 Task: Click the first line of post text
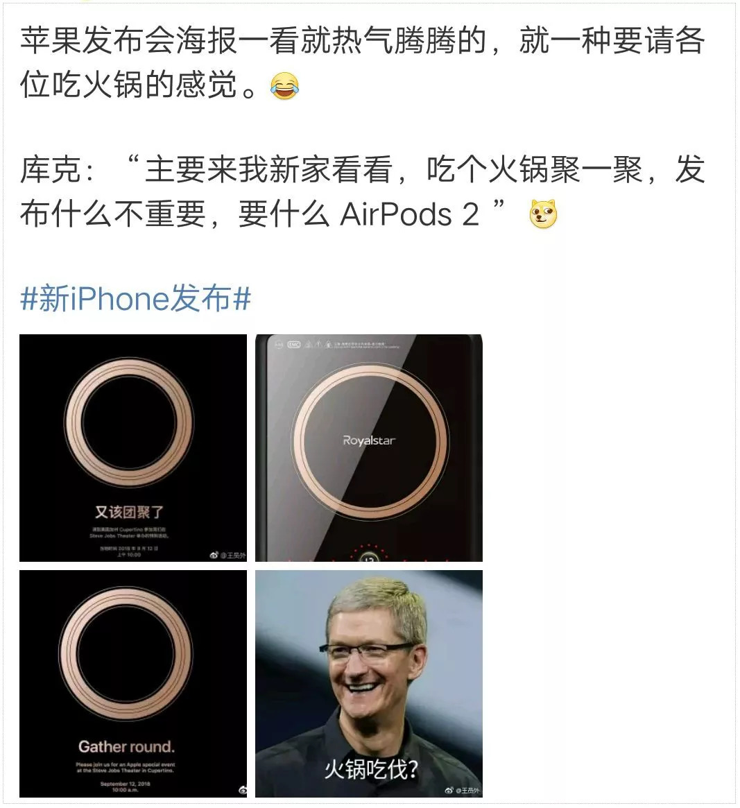point(362,41)
